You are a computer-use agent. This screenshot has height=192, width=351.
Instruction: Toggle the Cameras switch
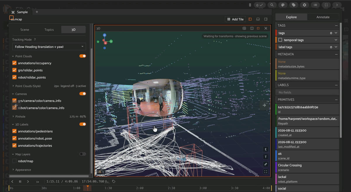pyautogui.click(x=83, y=94)
